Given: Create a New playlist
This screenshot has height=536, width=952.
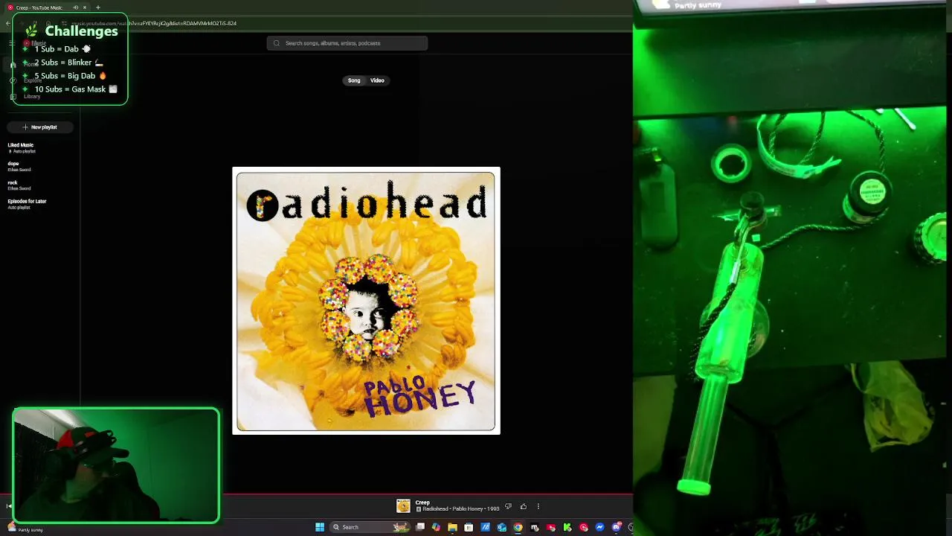Looking at the screenshot, I should tap(40, 127).
